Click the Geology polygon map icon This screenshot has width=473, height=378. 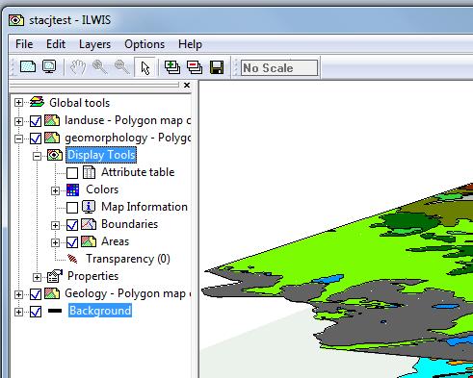click(x=52, y=293)
